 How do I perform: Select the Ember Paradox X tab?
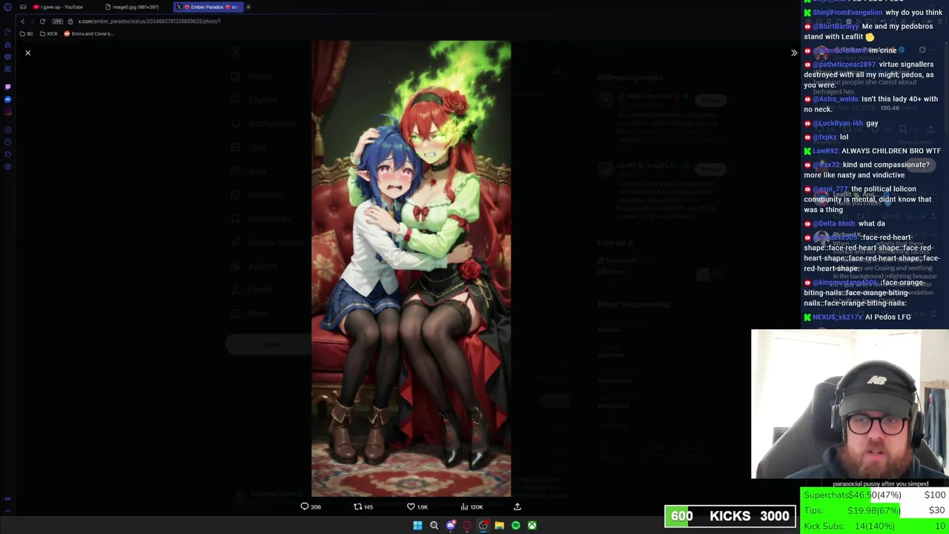coord(208,7)
